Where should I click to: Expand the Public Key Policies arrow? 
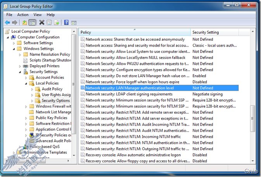[x=26, y=118]
